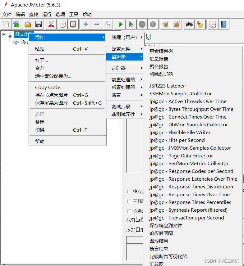This screenshot has height=266, width=244.
Task: Expand the 测试片段 submenu
Action: (x=124, y=106)
